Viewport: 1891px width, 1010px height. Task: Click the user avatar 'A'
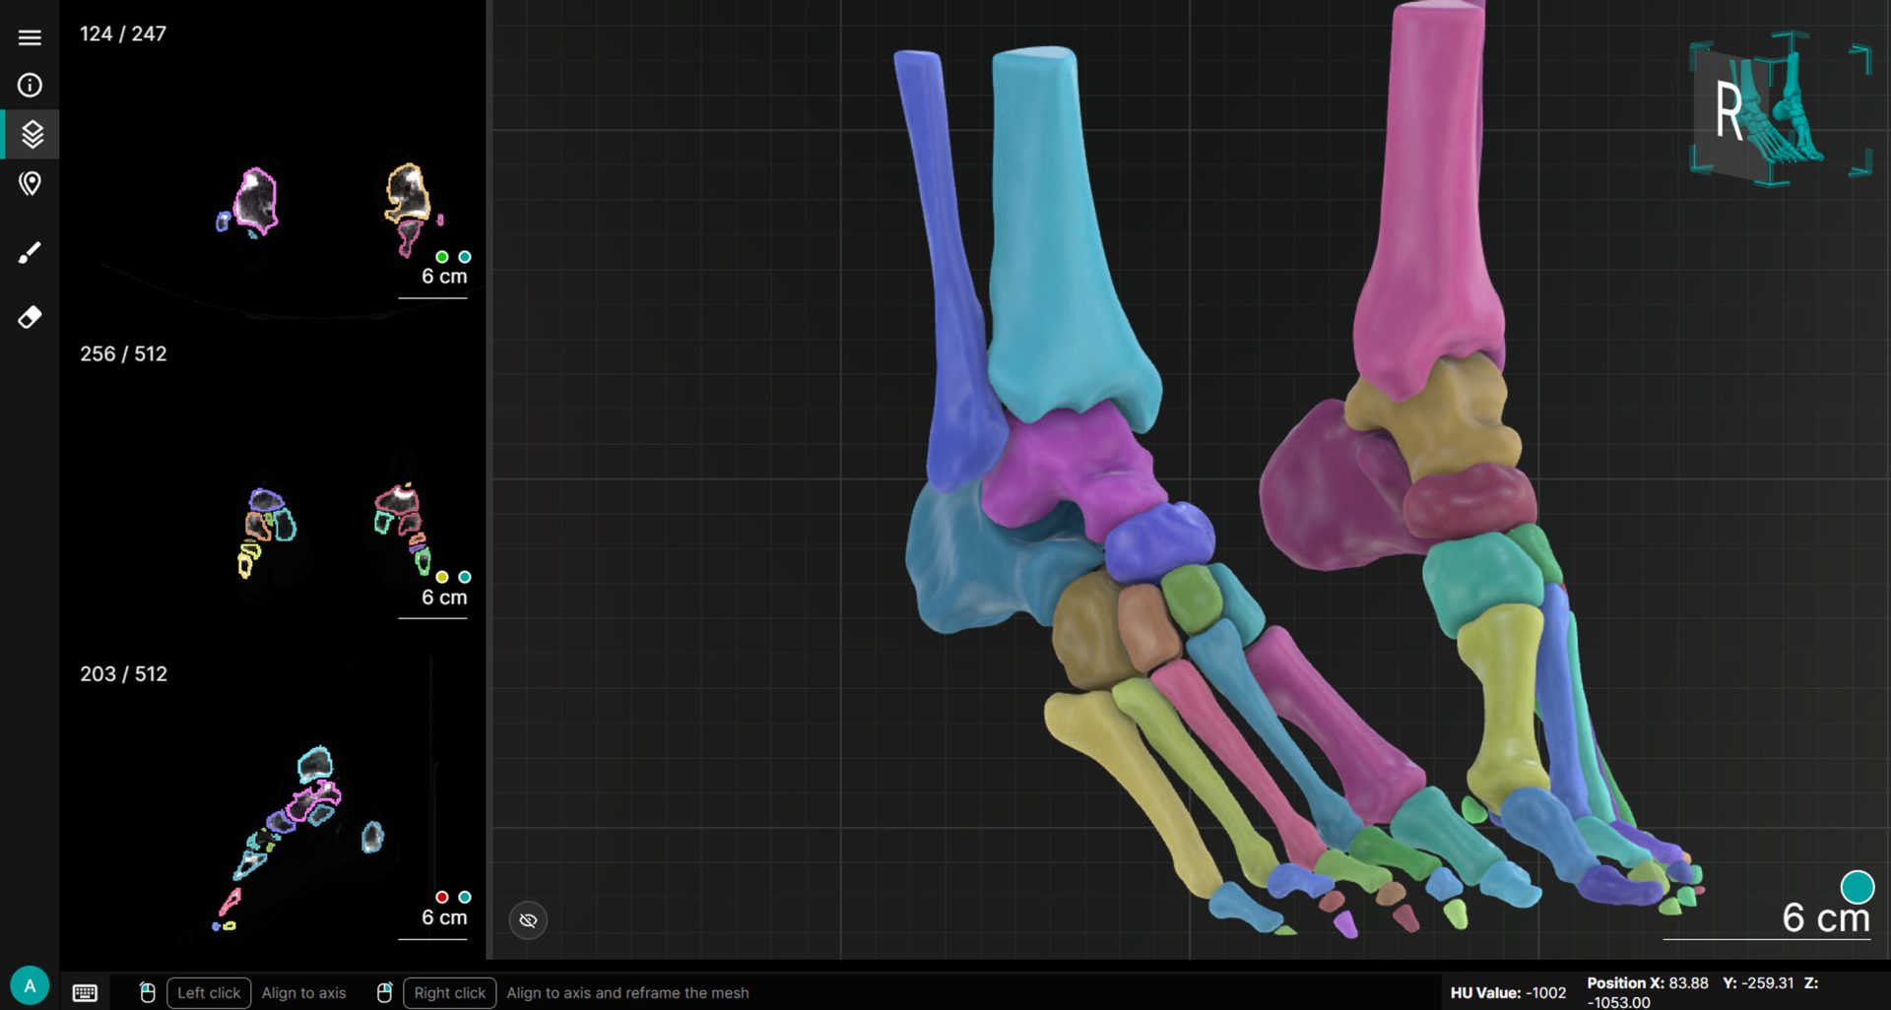[30, 985]
